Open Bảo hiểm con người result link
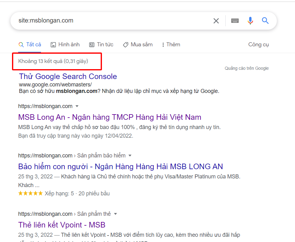The width and height of the screenshot is (295, 242). (120, 167)
